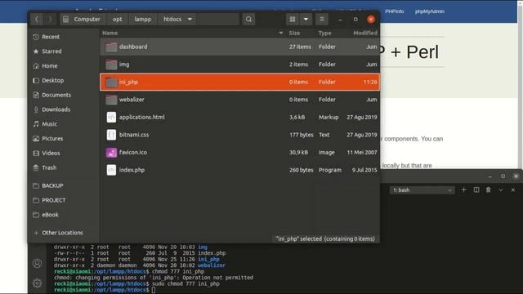Sort files by the Name column header
The height and width of the screenshot is (294, 523).
pyautogui.click(x=110, y=33)
